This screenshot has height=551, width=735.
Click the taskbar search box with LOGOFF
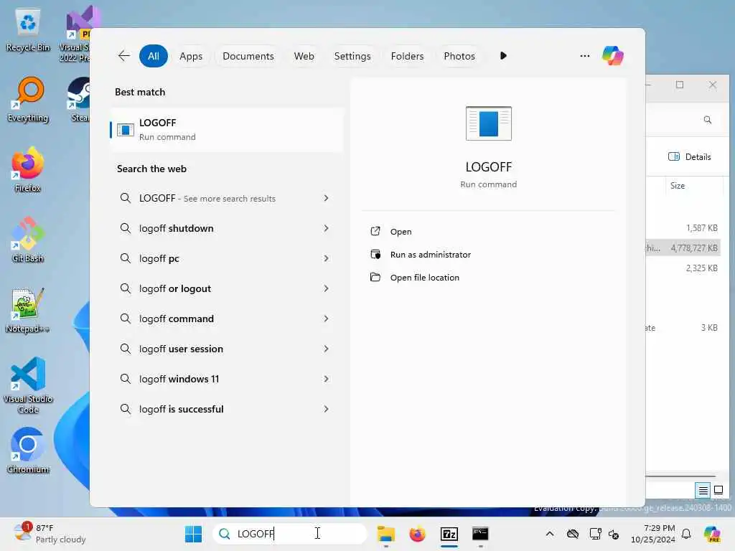(290, 534)
